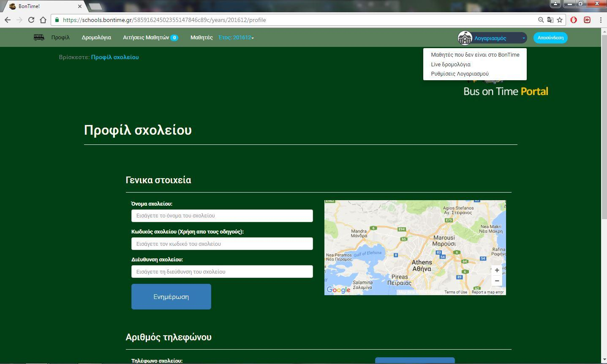
Task: Click the bus logo in the navbar
Action: click(39, 38)
